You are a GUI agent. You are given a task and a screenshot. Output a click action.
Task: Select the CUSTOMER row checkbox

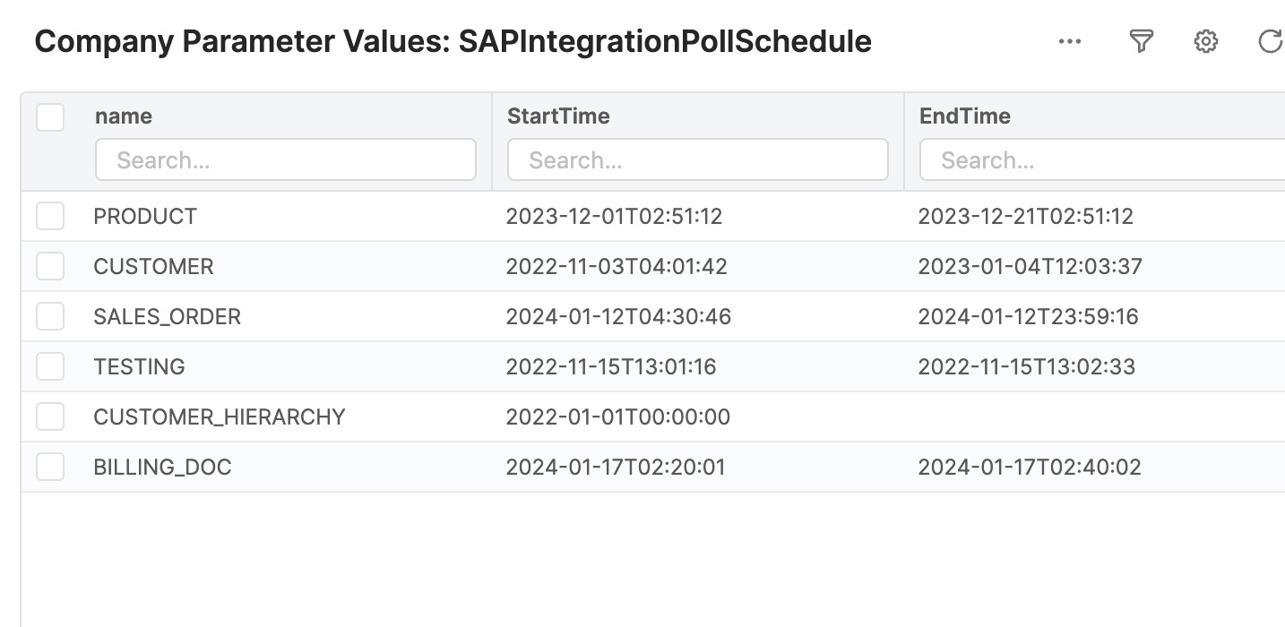[50, 266]
